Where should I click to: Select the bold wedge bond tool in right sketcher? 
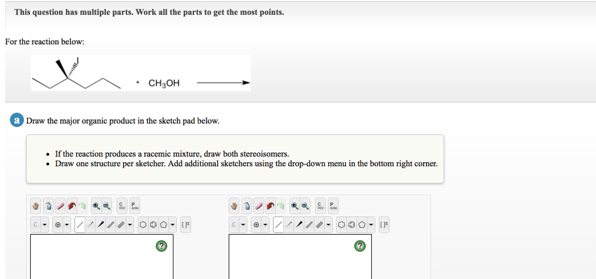pyautogui.click(x=299, y=225)
